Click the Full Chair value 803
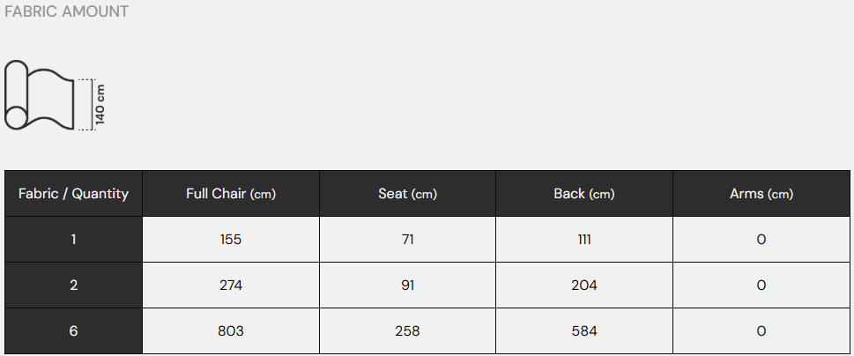Image resolution: width=854 pixels, height=356 pixels. point(231,331)
